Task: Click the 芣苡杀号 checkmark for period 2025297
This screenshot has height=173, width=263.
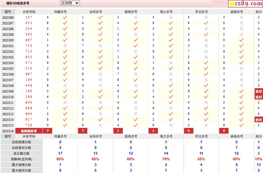Action: point(206,23)
